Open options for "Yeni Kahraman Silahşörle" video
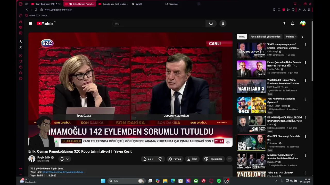The height and width of the screenshot is (185, 330). tap(305, 99)
